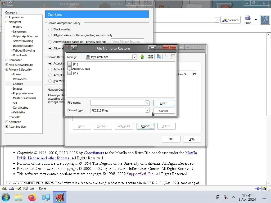
Task: Open ChatZilla from the status bar icon
Action: point(32,188)
